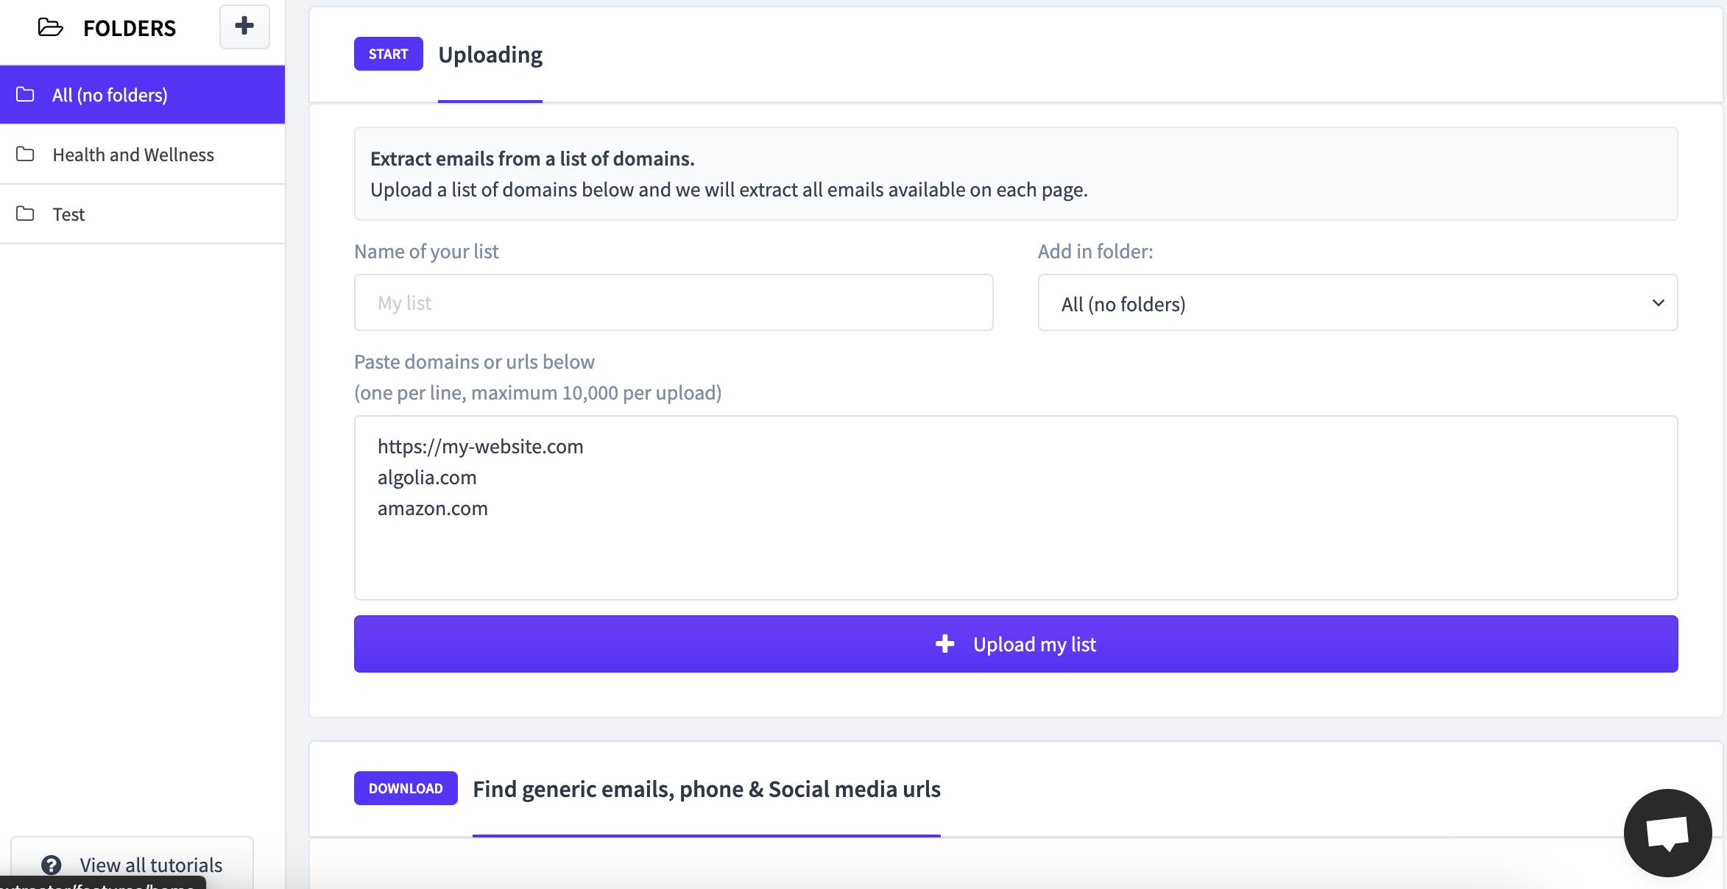Expand the Add in folder dropdown
Image resolution: width=1727 pixels, height=889 pixels.
1357,302
